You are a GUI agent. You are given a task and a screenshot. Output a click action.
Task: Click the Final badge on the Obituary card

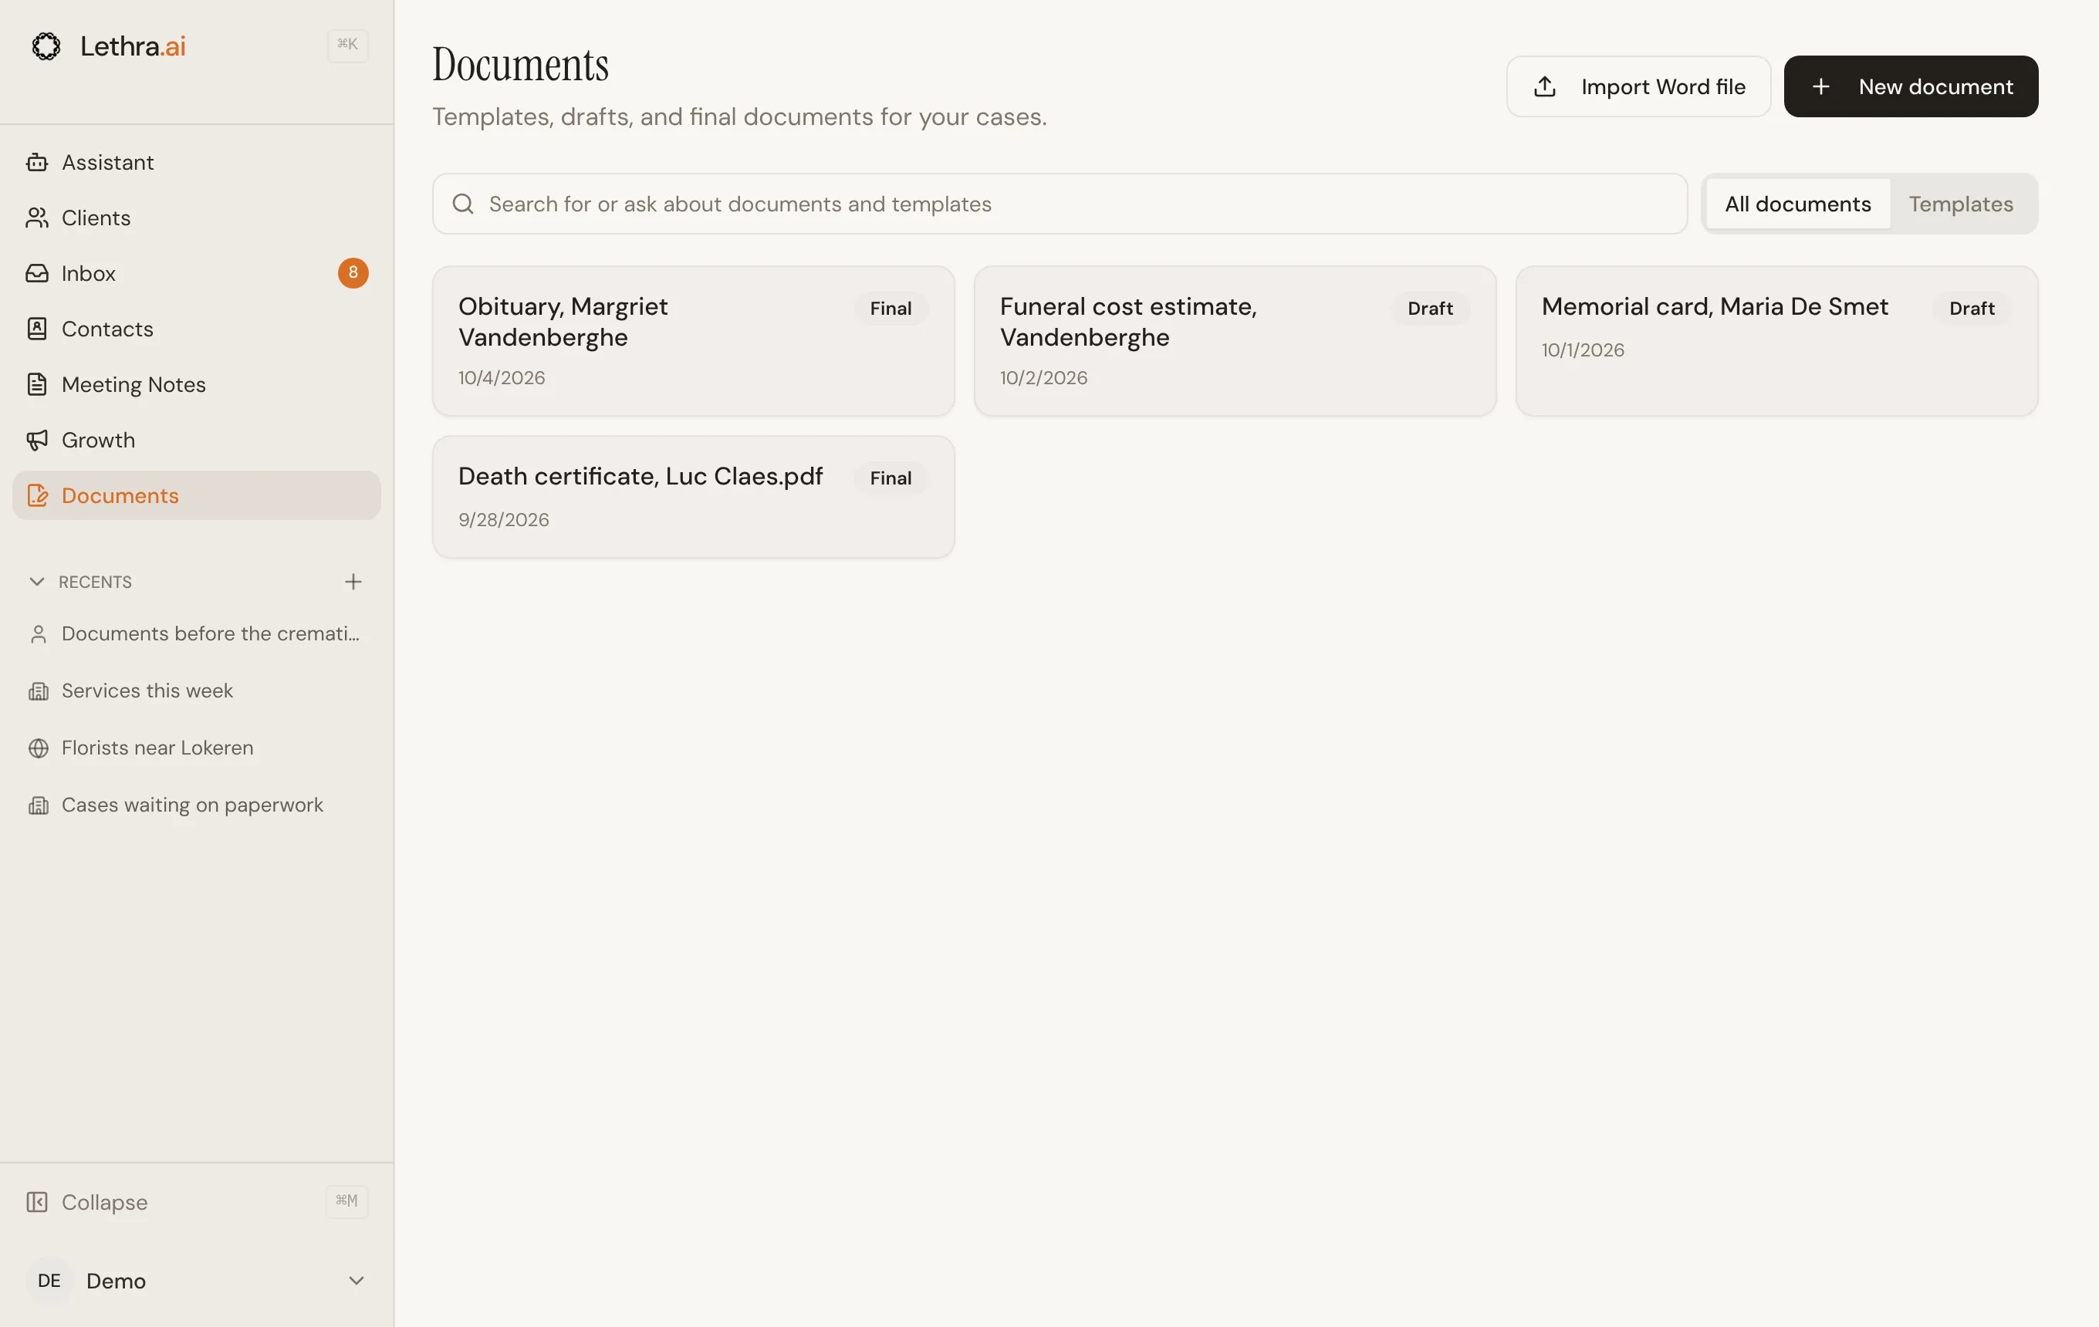point(890,309)
